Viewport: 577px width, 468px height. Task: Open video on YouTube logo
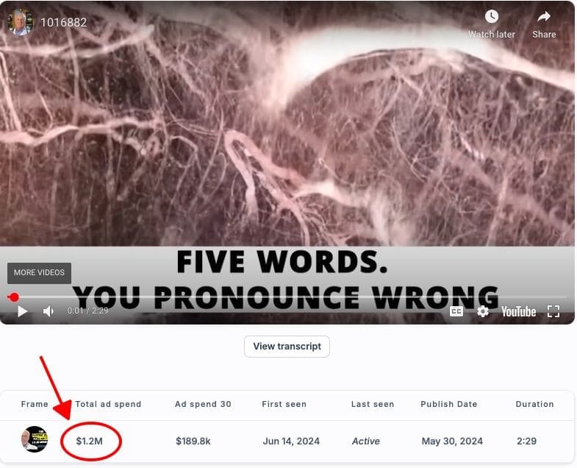(518, 312)
